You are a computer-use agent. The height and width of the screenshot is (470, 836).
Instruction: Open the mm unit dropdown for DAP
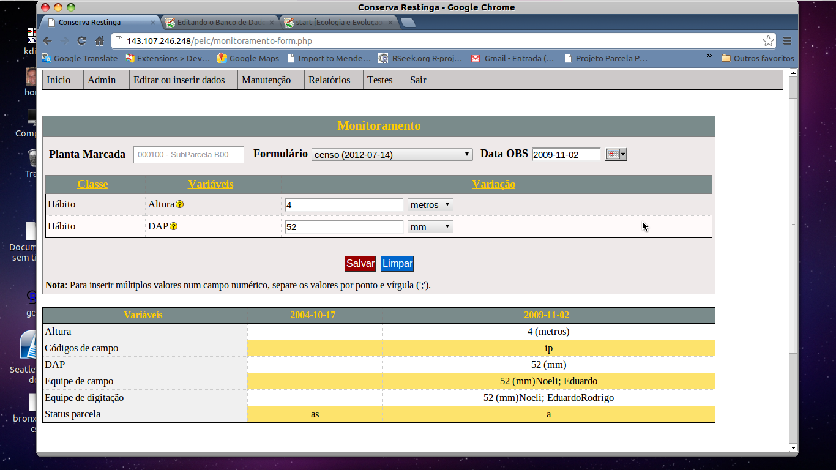pos(430,227)
